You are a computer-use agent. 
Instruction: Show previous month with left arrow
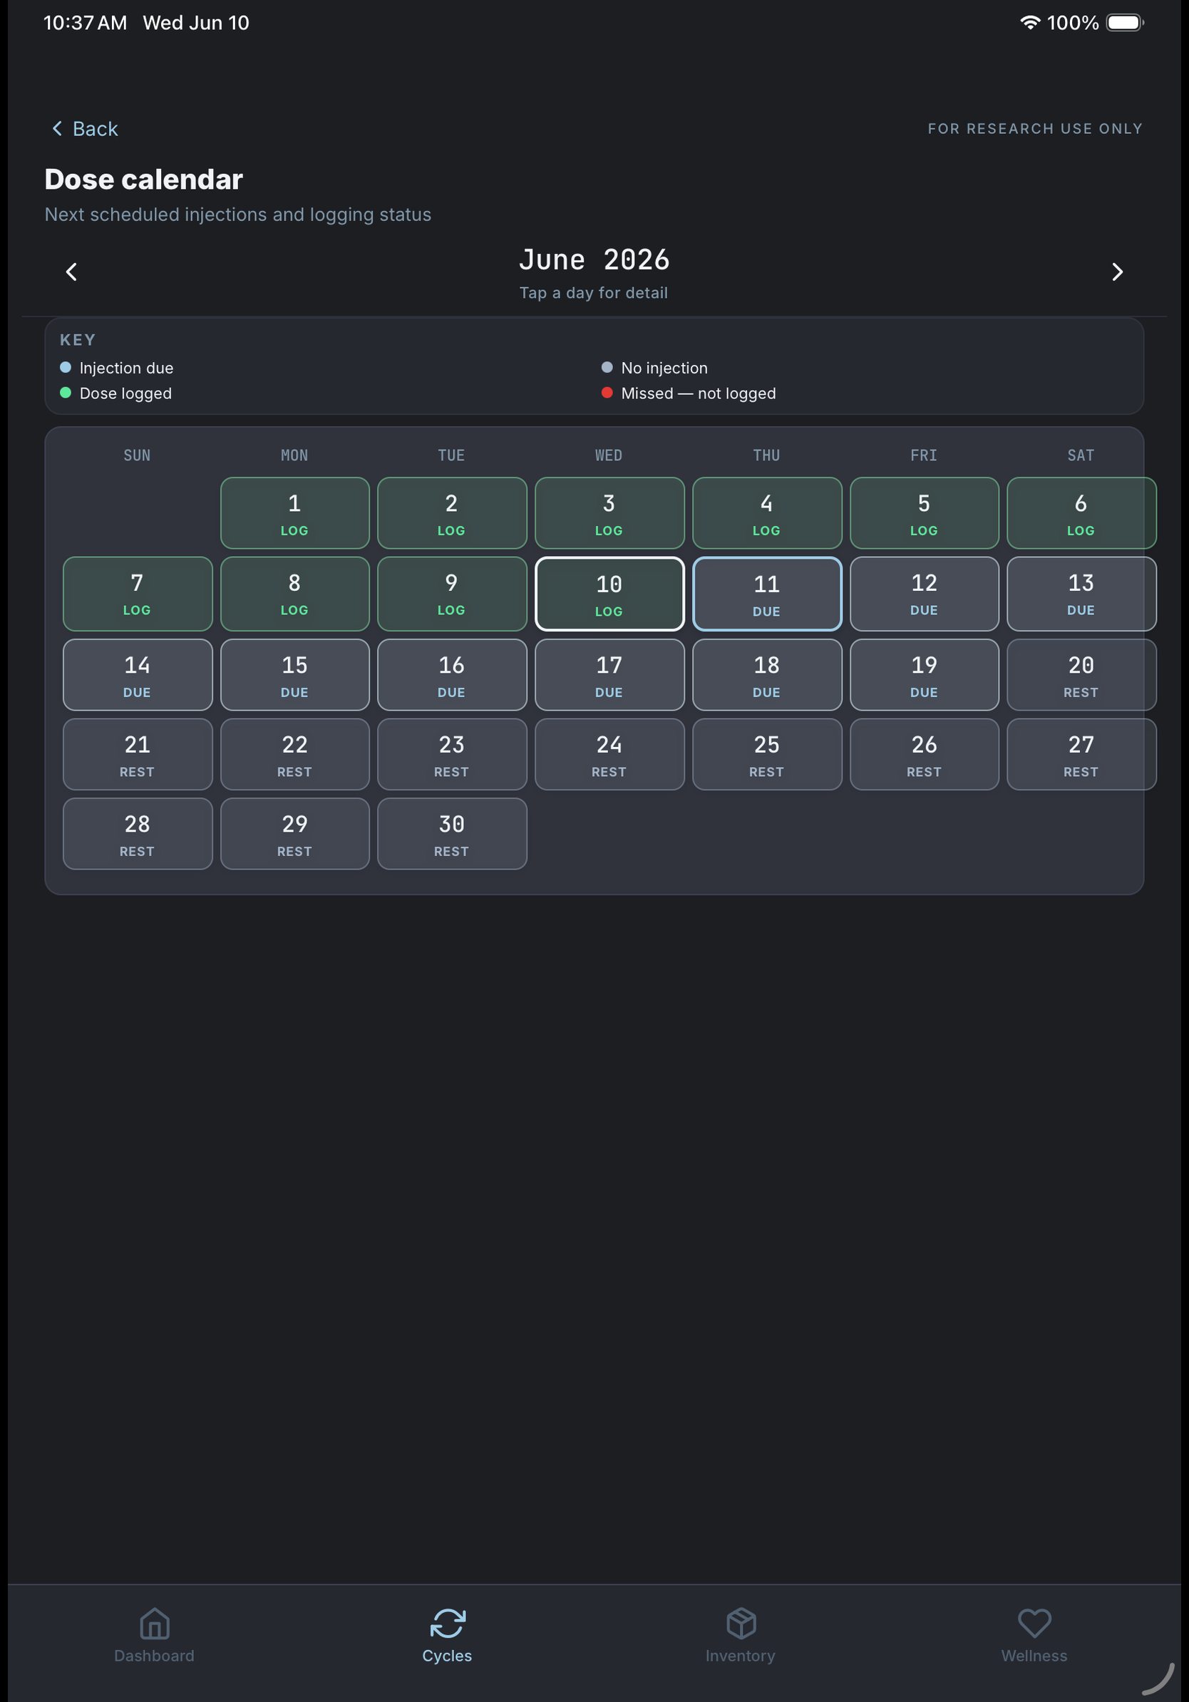[x=72, y=272]
